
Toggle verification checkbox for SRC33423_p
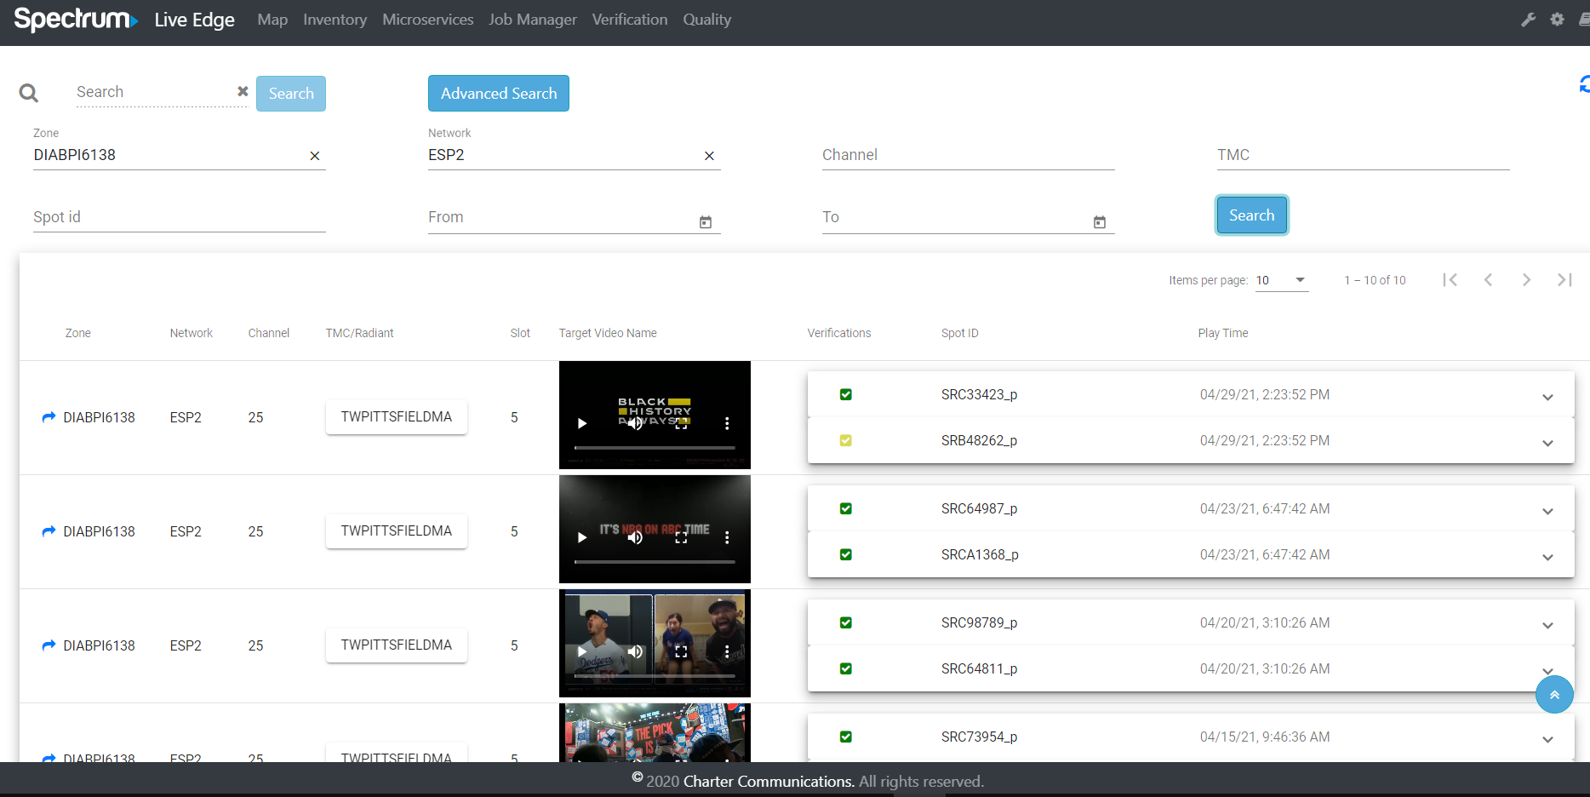846,394
